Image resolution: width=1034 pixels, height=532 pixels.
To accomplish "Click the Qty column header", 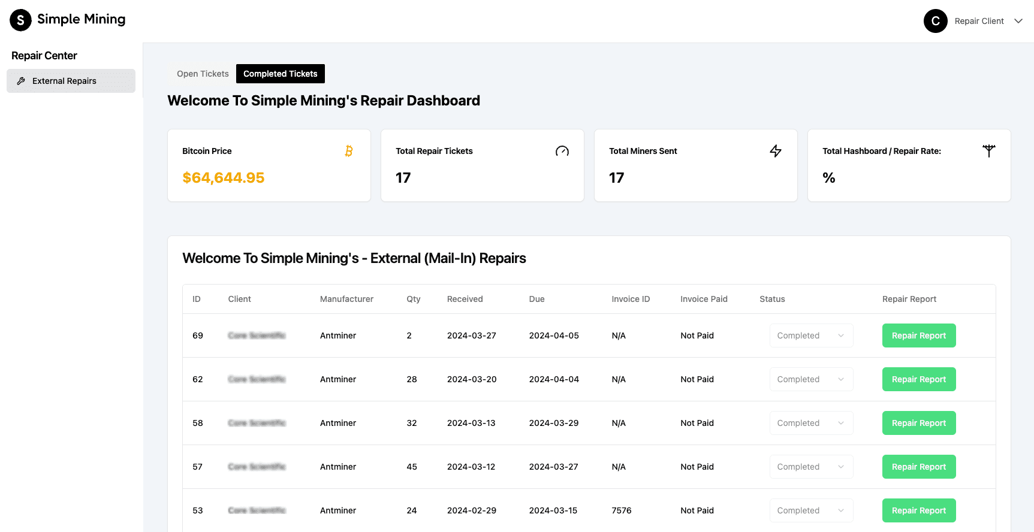I will [x=414, y=299].
